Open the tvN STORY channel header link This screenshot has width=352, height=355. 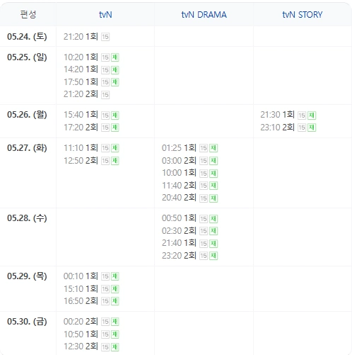[x=303, y=15]
